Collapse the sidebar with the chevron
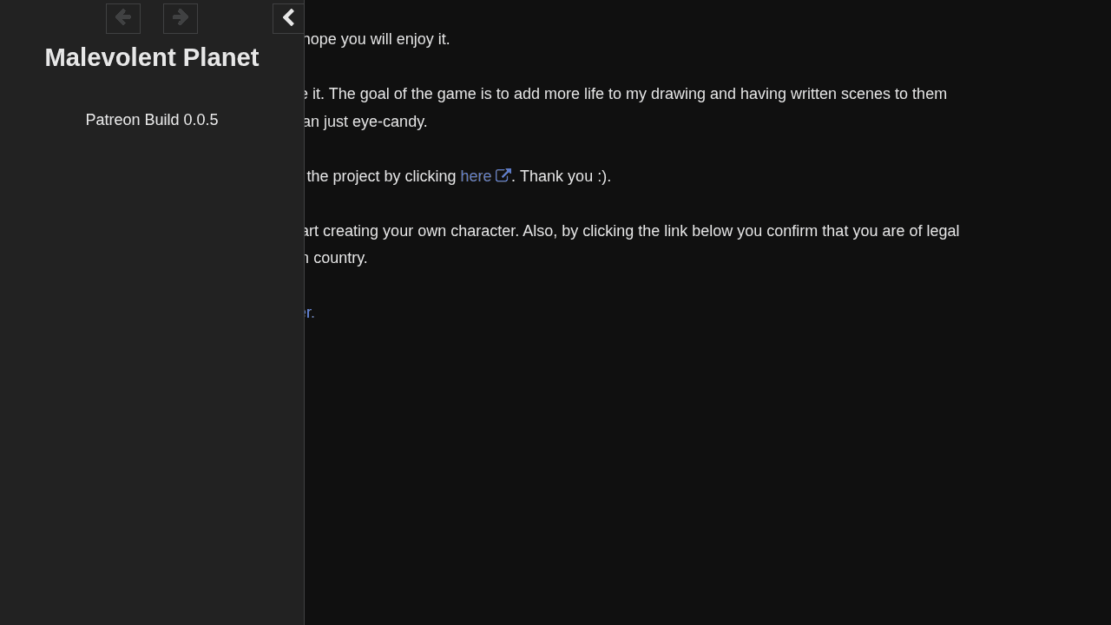Viewport: 1111px width, 625px height. tap(288, 18)
